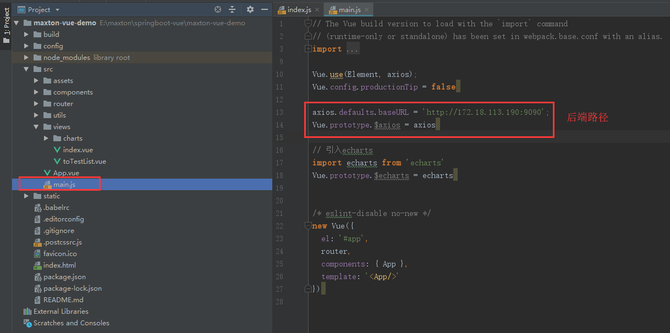Expand the charts folder
This screenshot has height=333, width=670.
[46, 138]
